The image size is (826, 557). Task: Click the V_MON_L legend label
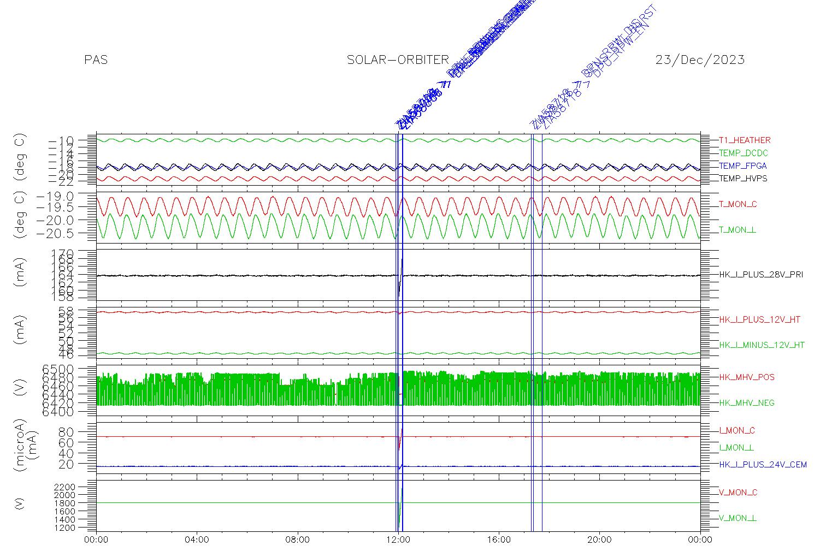click(x=737, y=518)
